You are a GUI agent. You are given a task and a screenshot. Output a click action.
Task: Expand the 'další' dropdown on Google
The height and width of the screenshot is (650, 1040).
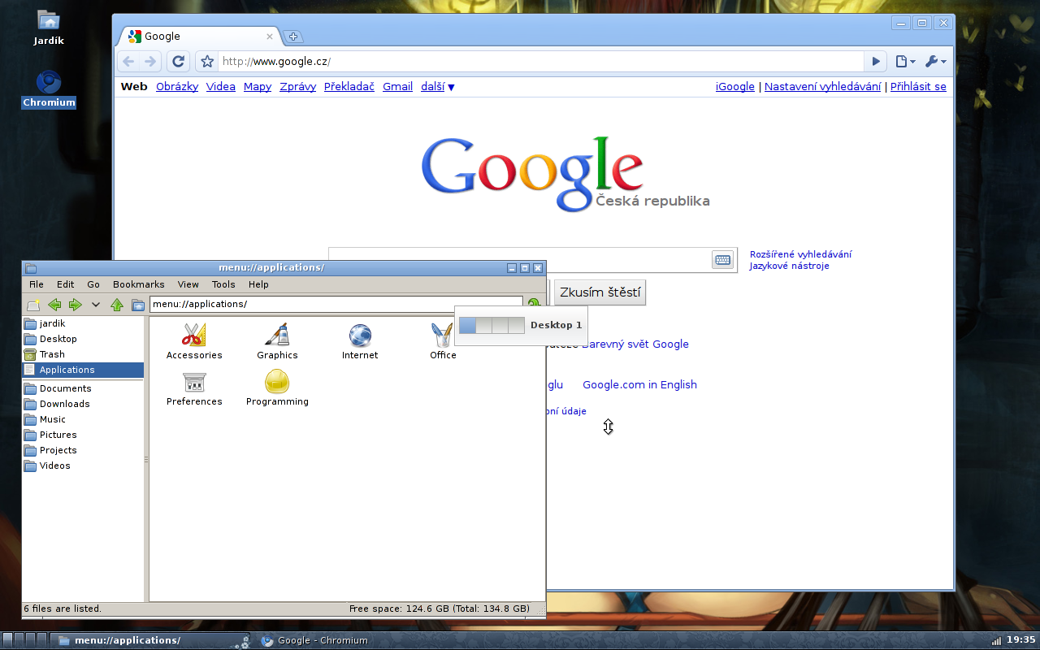tap(438, 87)
